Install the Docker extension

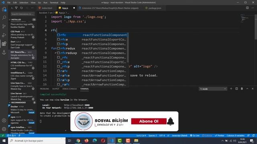tap(31, 112)
